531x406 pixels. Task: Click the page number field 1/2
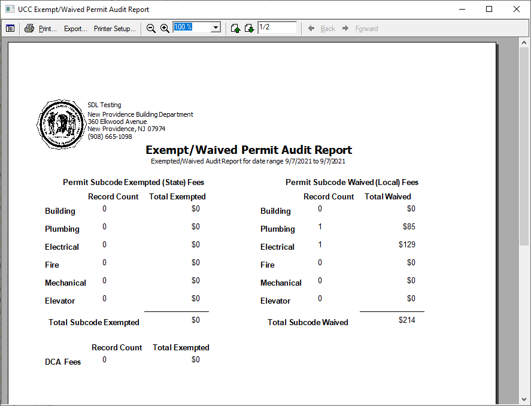click(x=277, y=28)
